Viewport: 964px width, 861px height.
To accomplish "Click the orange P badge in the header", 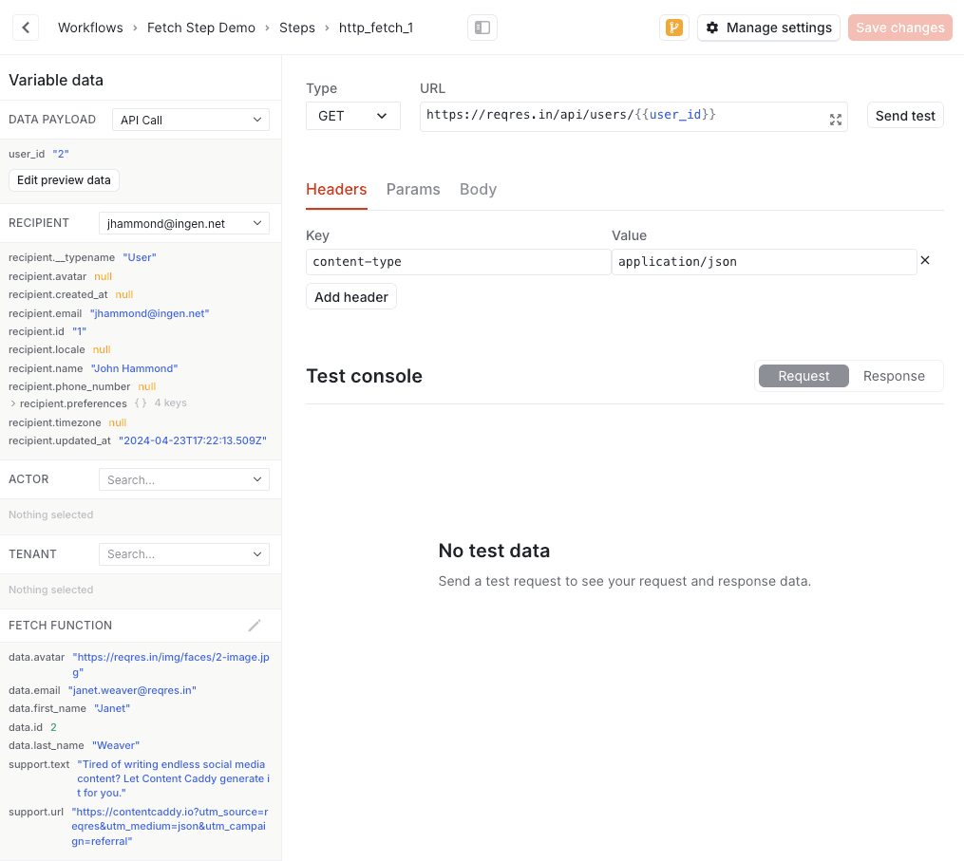I will pyautogui.click(x=673, y=28).
